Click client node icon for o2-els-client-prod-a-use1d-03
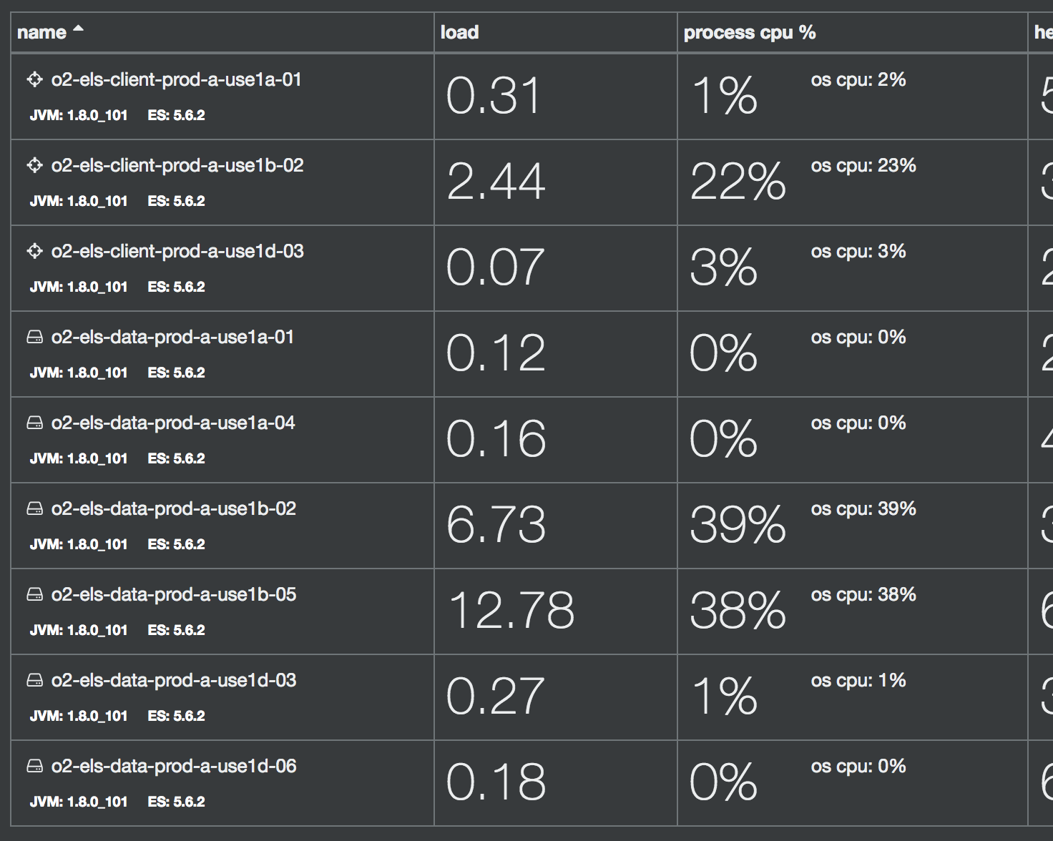The image size is (1053, 841). 34,251
